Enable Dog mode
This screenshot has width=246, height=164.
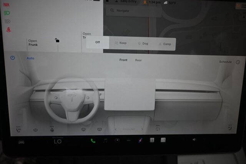click(x=143, y=43)
